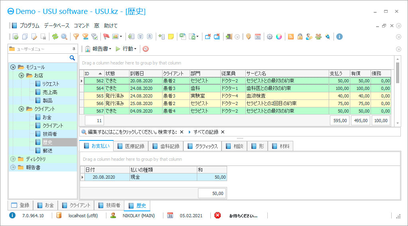Click the orange filter funnel icon
This screenshot has width=408, height=226.
click(76, 37)
